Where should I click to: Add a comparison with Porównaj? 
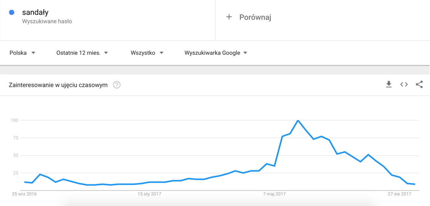[x=255, y=17]
